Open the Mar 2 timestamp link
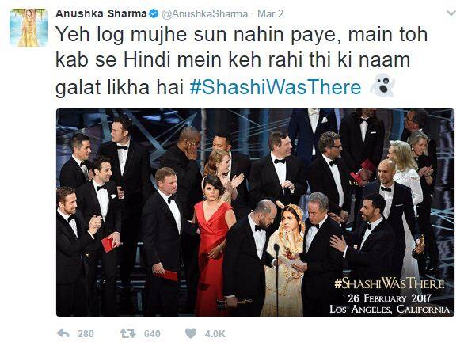464x346 pixels. point(270,13)
